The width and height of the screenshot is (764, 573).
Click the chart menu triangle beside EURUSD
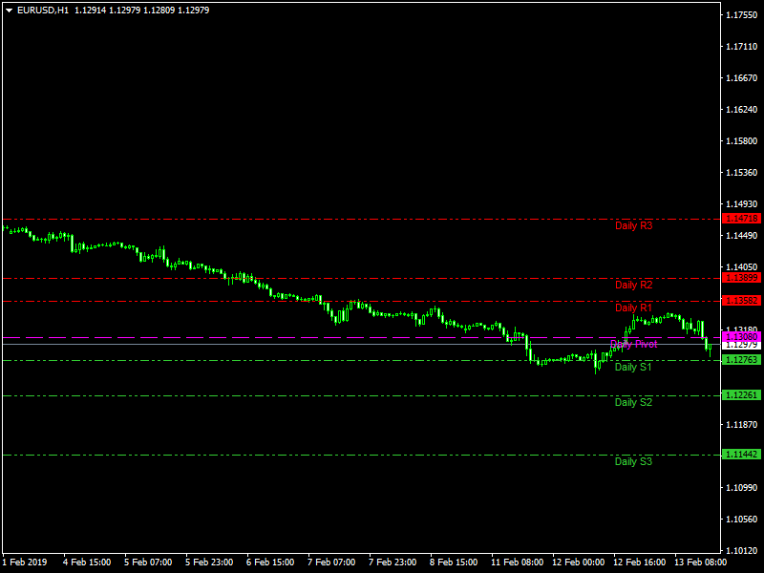(9, 10)
